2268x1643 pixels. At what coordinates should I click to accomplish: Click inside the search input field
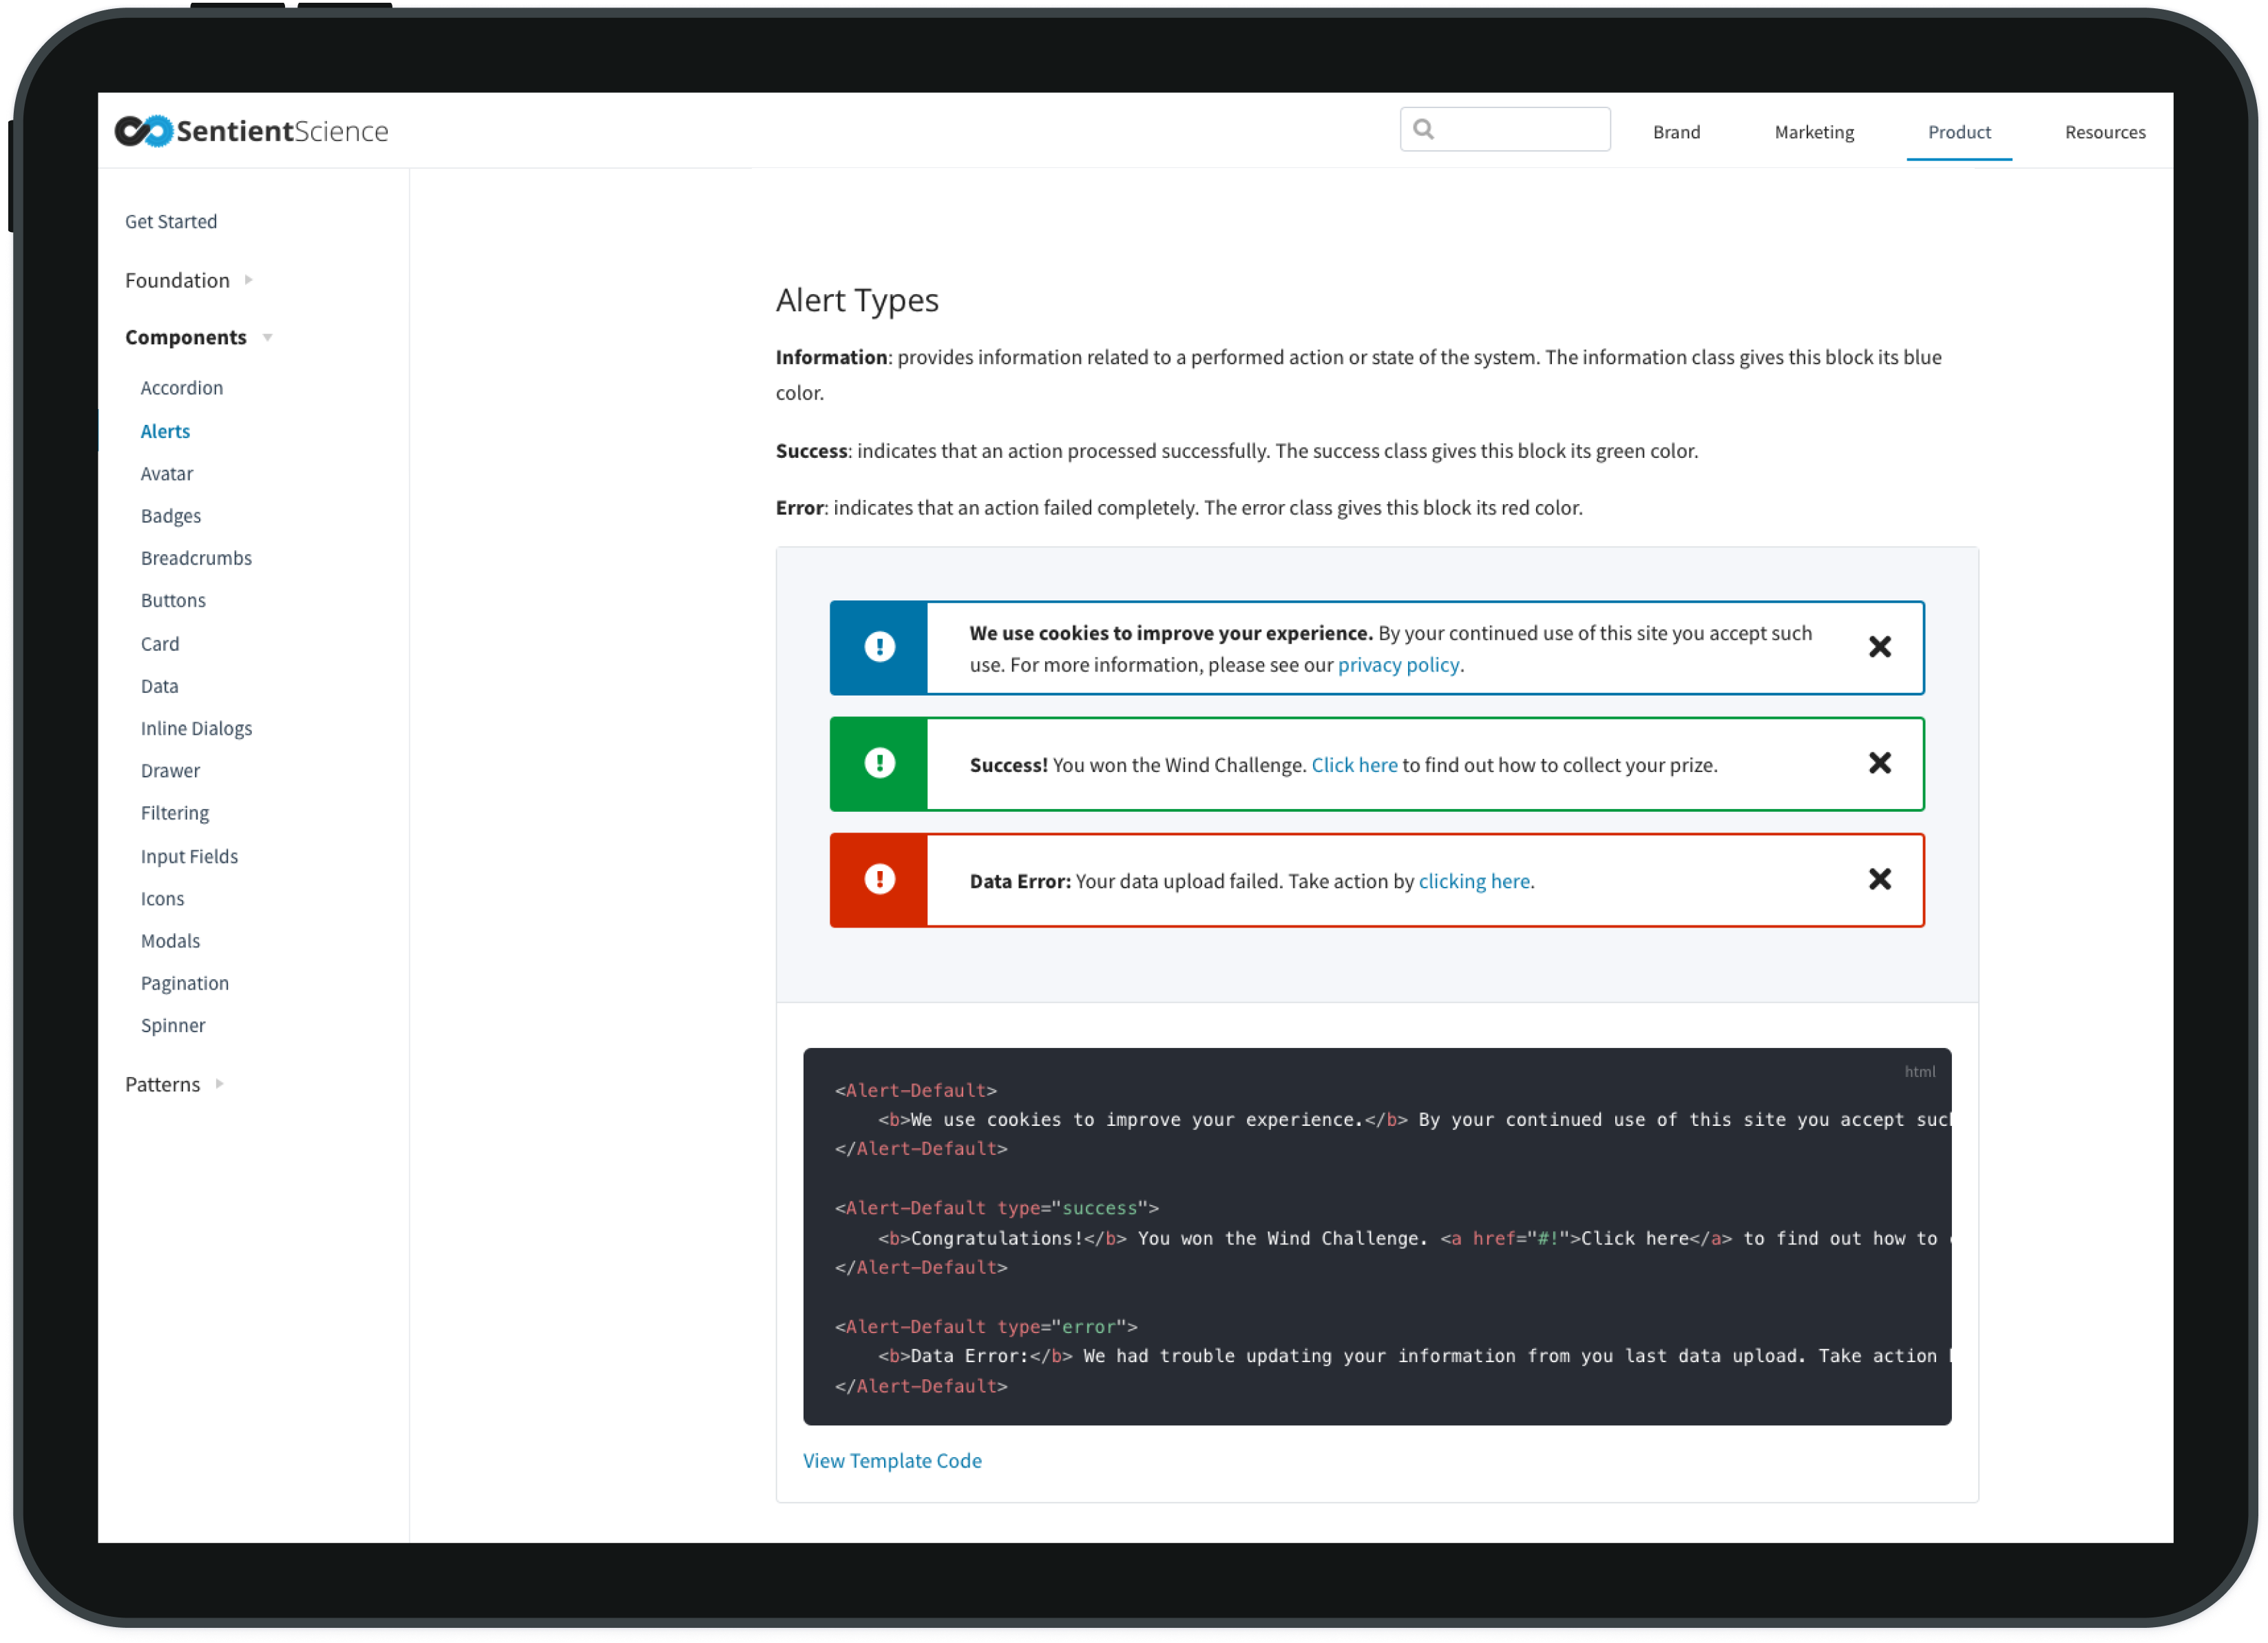(1520, 129)
